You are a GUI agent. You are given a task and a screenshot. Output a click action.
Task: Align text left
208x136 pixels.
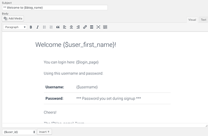pos(65,27)
